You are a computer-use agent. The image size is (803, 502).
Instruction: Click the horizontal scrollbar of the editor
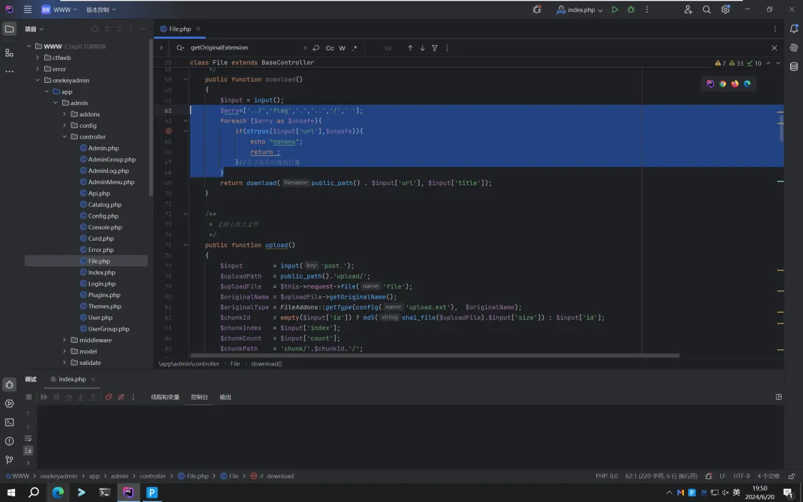[434, 355]
